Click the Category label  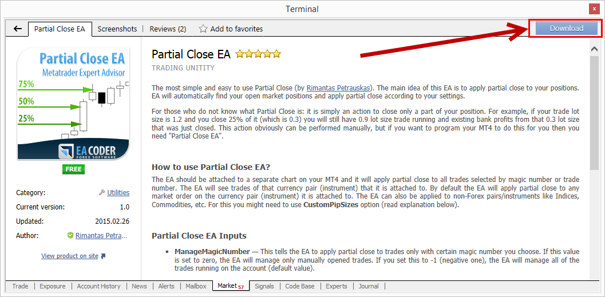(31, 193)
